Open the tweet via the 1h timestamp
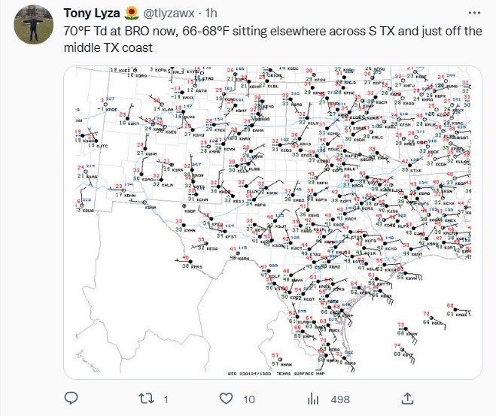The height and width of the screenshot is (416, 496). [211, 14]
